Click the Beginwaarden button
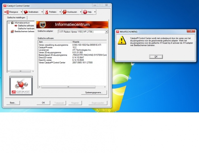The width and height of the screenshot is (199, 153). (x=98, y=103)
